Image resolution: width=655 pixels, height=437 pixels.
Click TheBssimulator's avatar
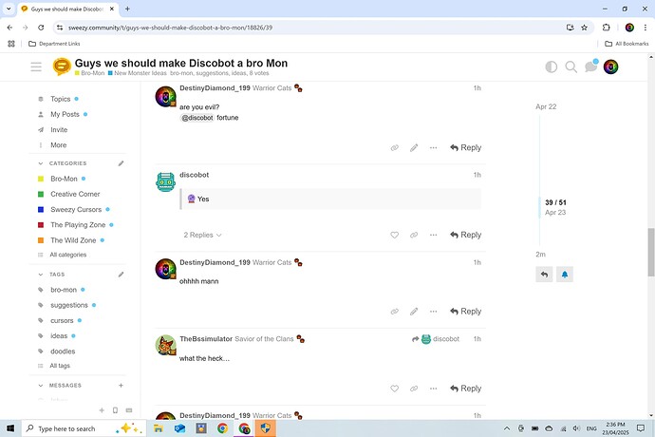(x=165, y=345)
